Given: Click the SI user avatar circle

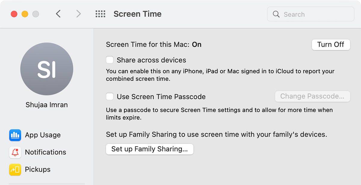Looking at the screenshot, I should 47,69.
